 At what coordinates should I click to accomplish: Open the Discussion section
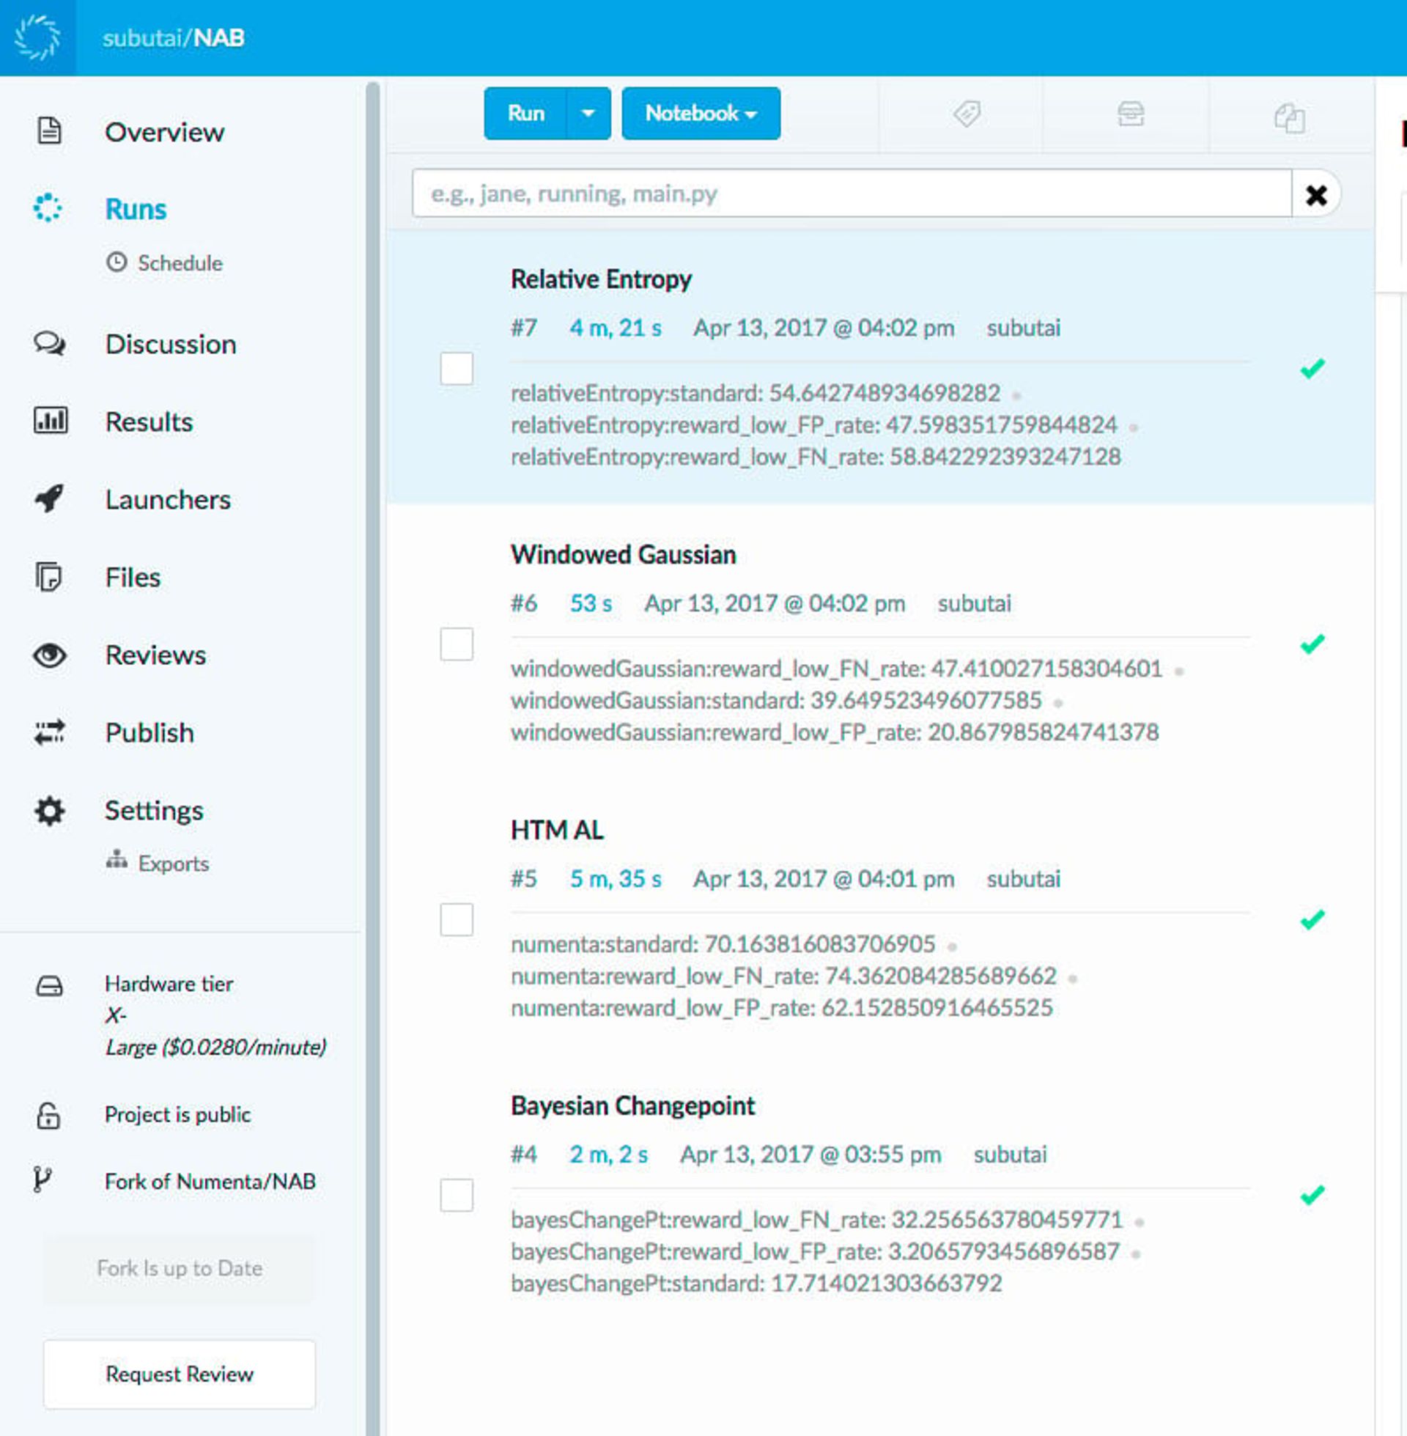tap(170, 345)
